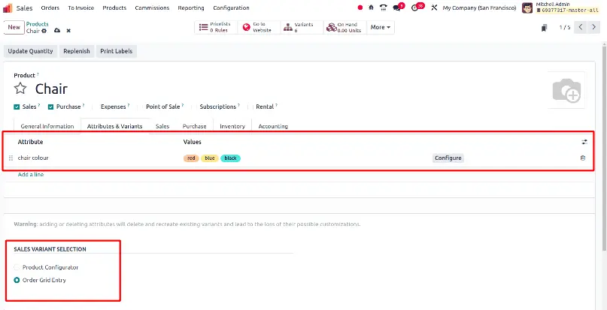Viewport: 607px width, 310px height.
Task: Switch to the Purchase tab
Action: coord(194,126)
